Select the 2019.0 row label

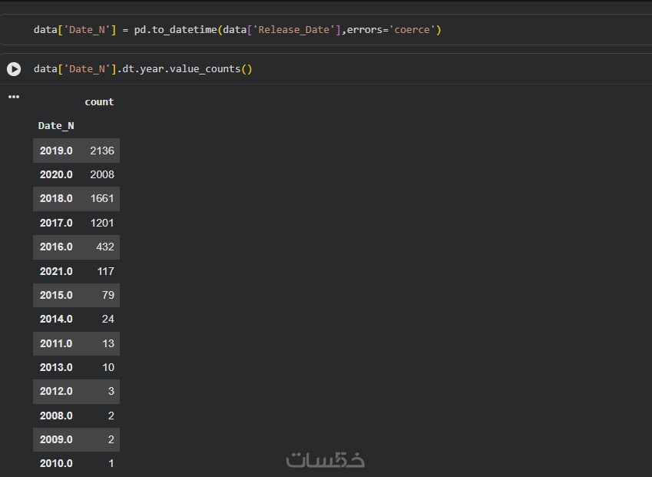56,151
